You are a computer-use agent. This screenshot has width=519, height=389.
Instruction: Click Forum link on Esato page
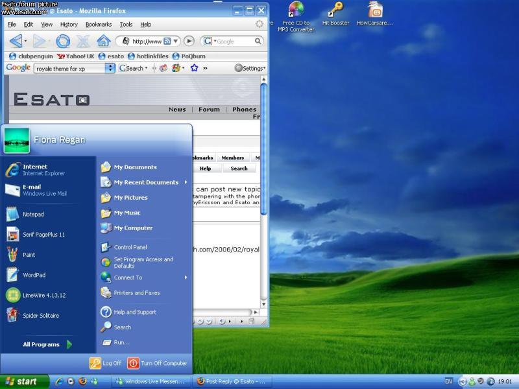[x=209, y=109]
